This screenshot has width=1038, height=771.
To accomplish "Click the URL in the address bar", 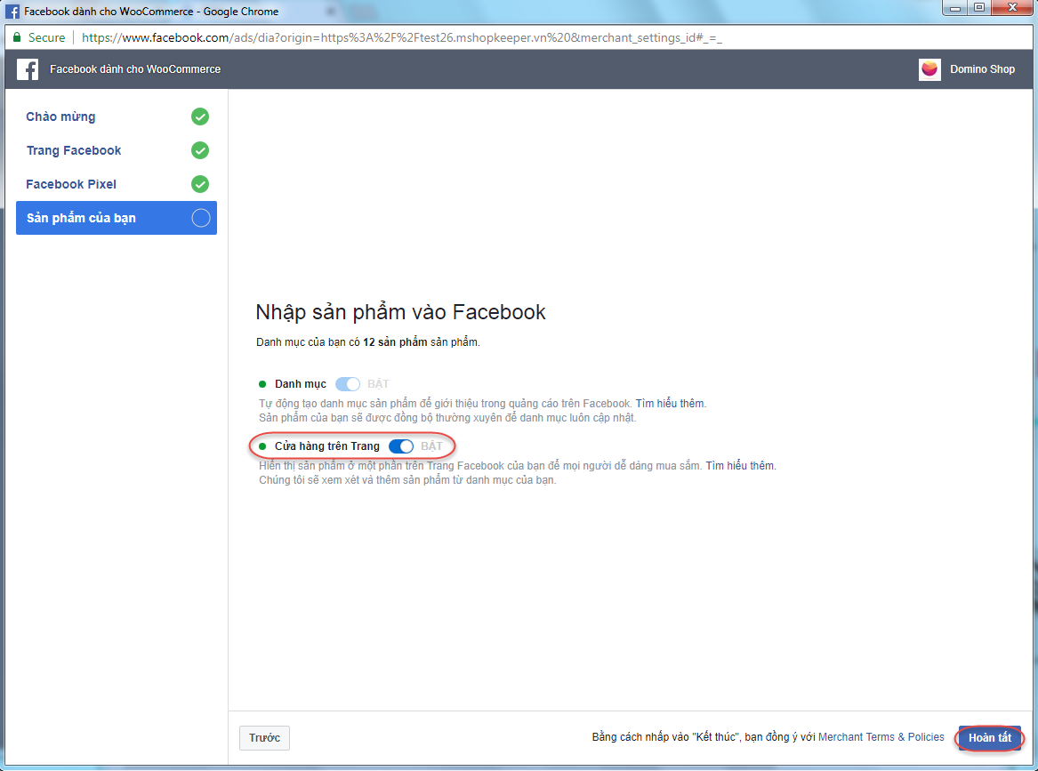I will coord(402,37).
